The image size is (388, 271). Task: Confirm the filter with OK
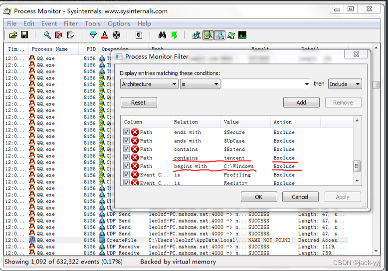[x=259, y=197]
